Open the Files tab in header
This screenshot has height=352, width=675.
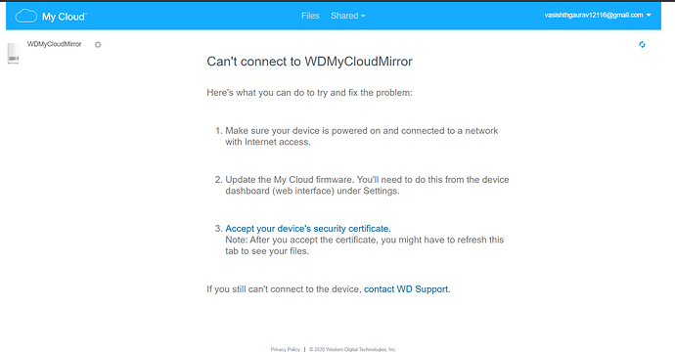pos(310,16)
